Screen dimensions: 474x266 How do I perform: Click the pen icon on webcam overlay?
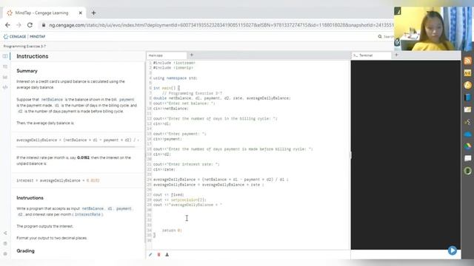point(398,11)
